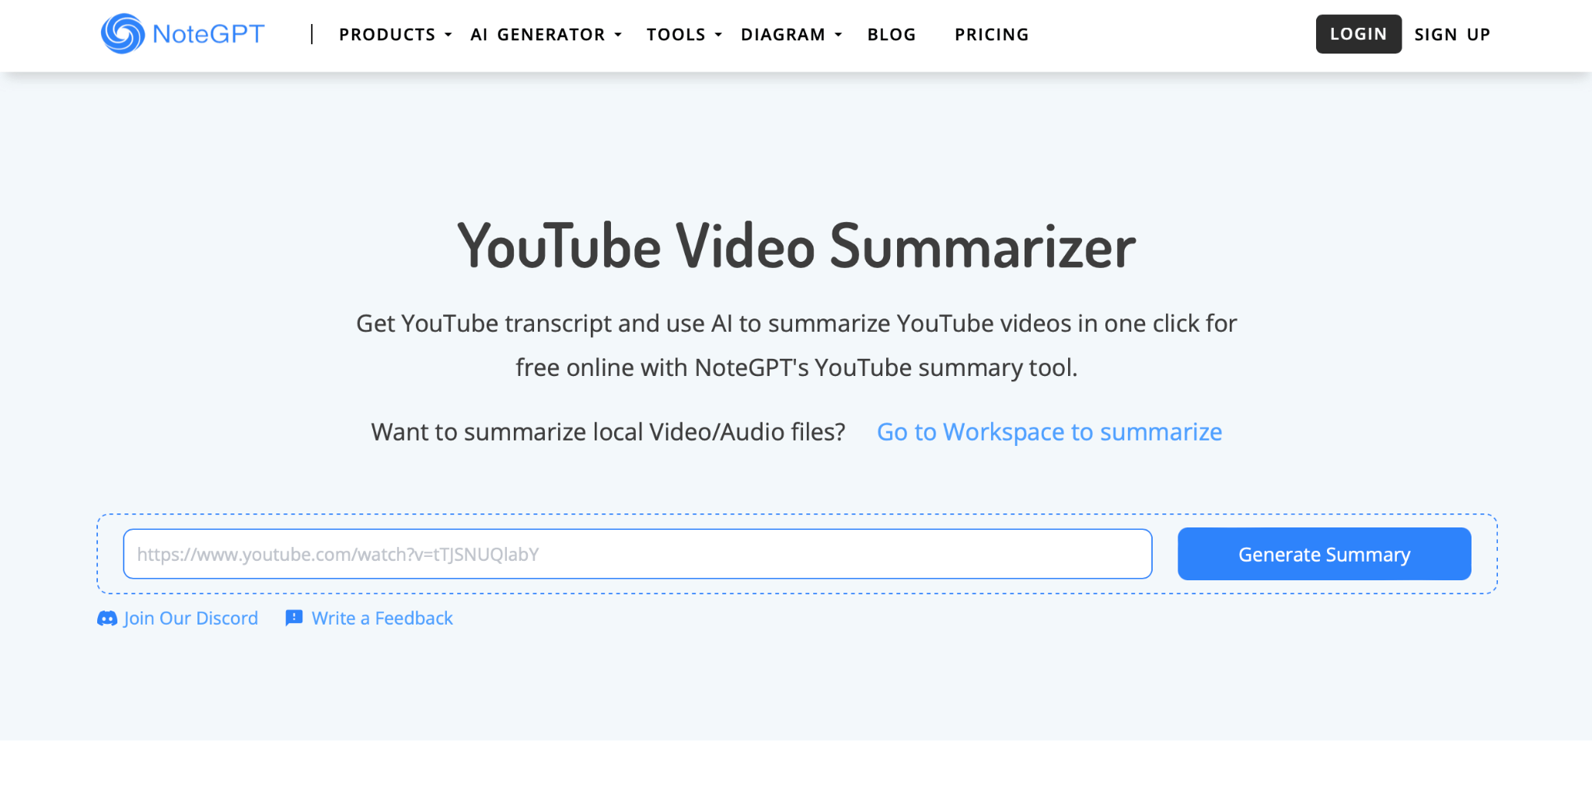Click the feedback speech bubble icon
Image resolution: width=1592 pixels, height=804 pixels.
click(x=294, y=618)
